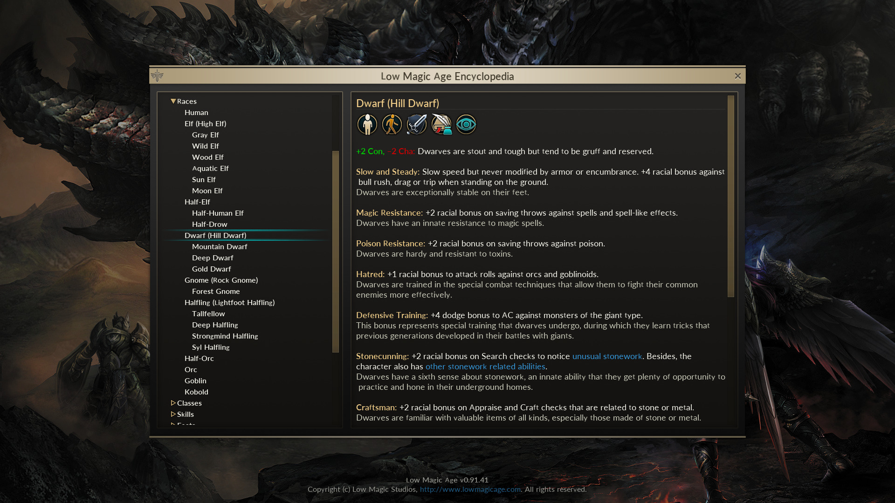Click the sword and shield proficiency icon
The image size is (895, 503).
[x=416, y=124]
